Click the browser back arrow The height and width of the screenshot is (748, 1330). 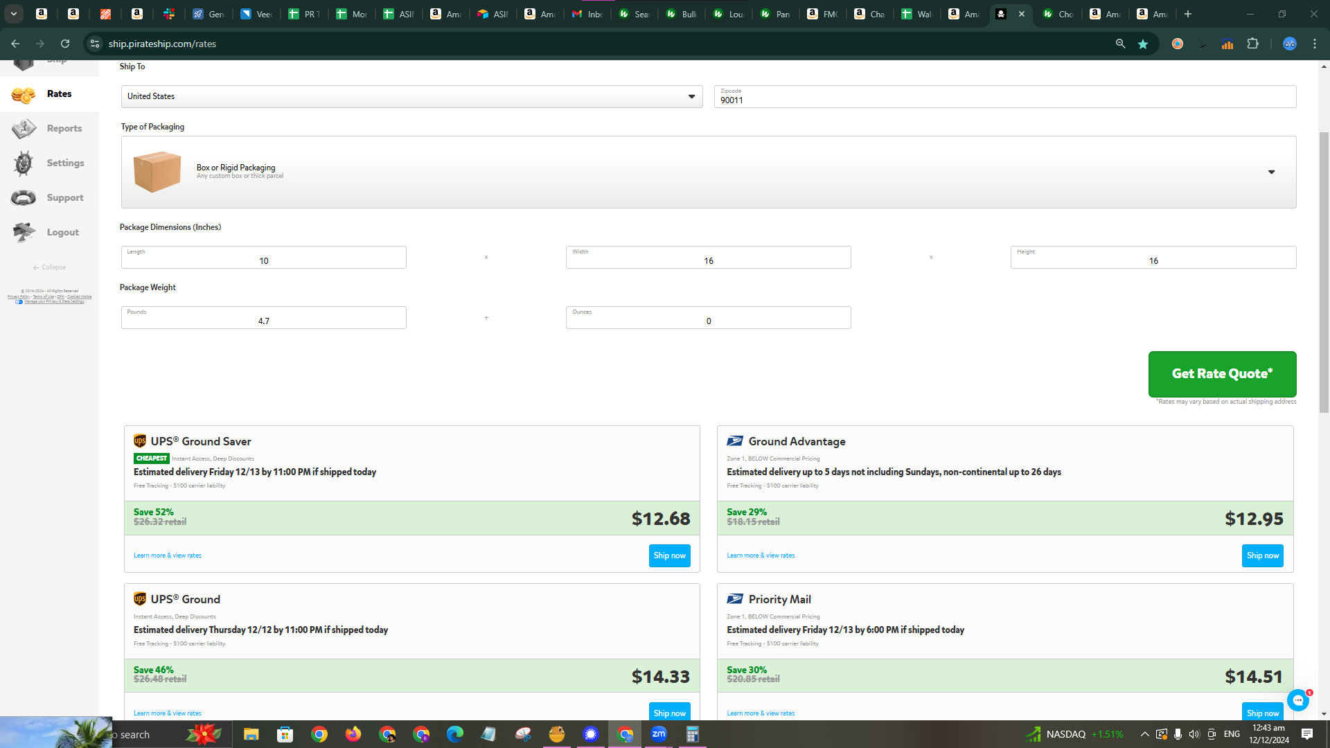tap(15, 44)
